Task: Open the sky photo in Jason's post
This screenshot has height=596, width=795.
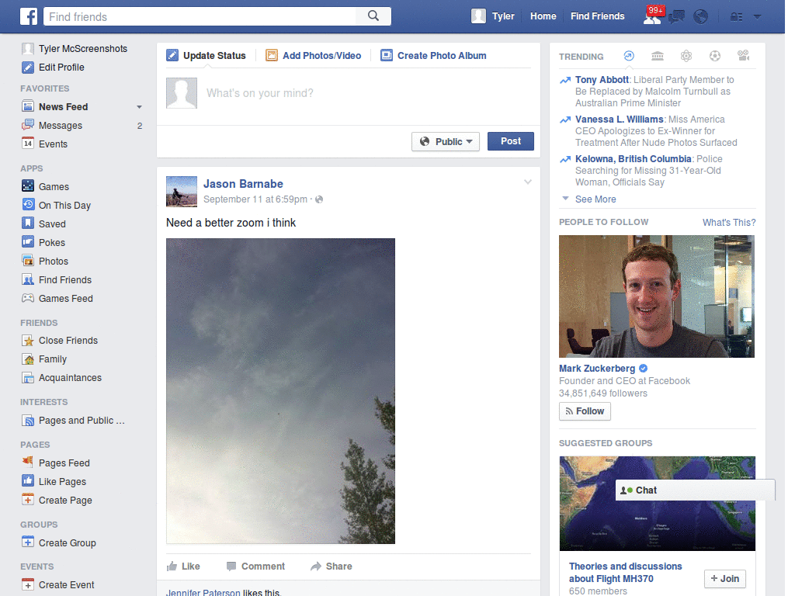Action: coord(280,391)
